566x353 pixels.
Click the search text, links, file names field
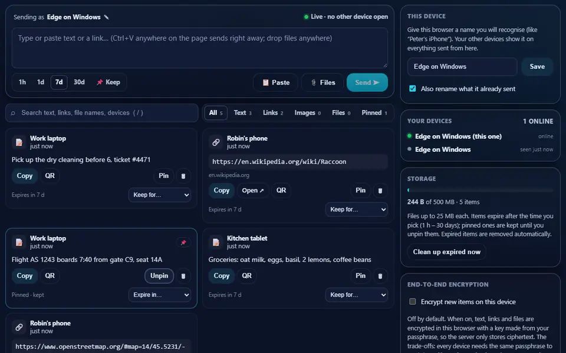coord(102,113)
